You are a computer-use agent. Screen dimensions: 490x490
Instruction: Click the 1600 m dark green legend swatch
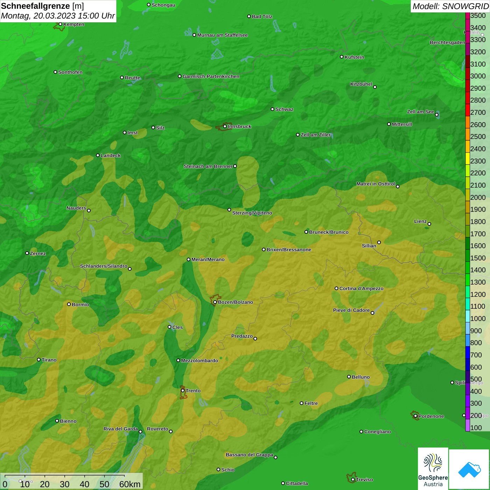(x=468, y=243)
